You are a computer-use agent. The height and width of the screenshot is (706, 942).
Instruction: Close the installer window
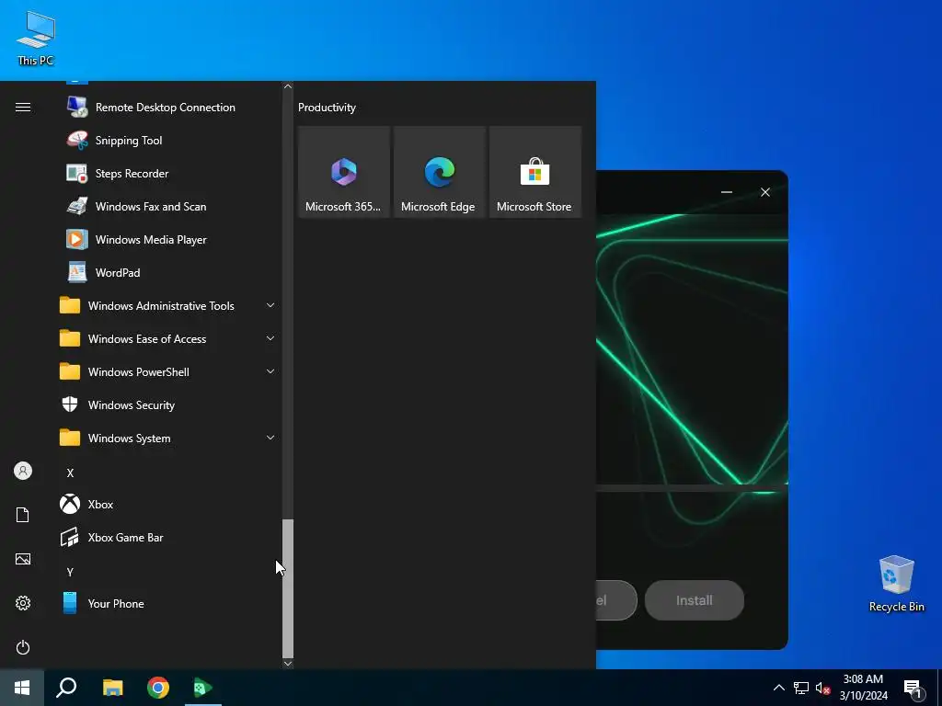(x=764, y=192)
